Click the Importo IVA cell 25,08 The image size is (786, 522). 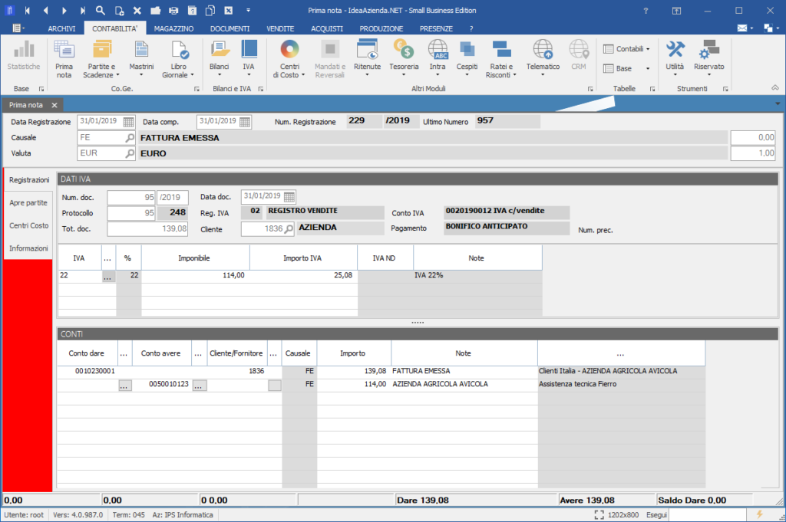[x=304, y=275]
